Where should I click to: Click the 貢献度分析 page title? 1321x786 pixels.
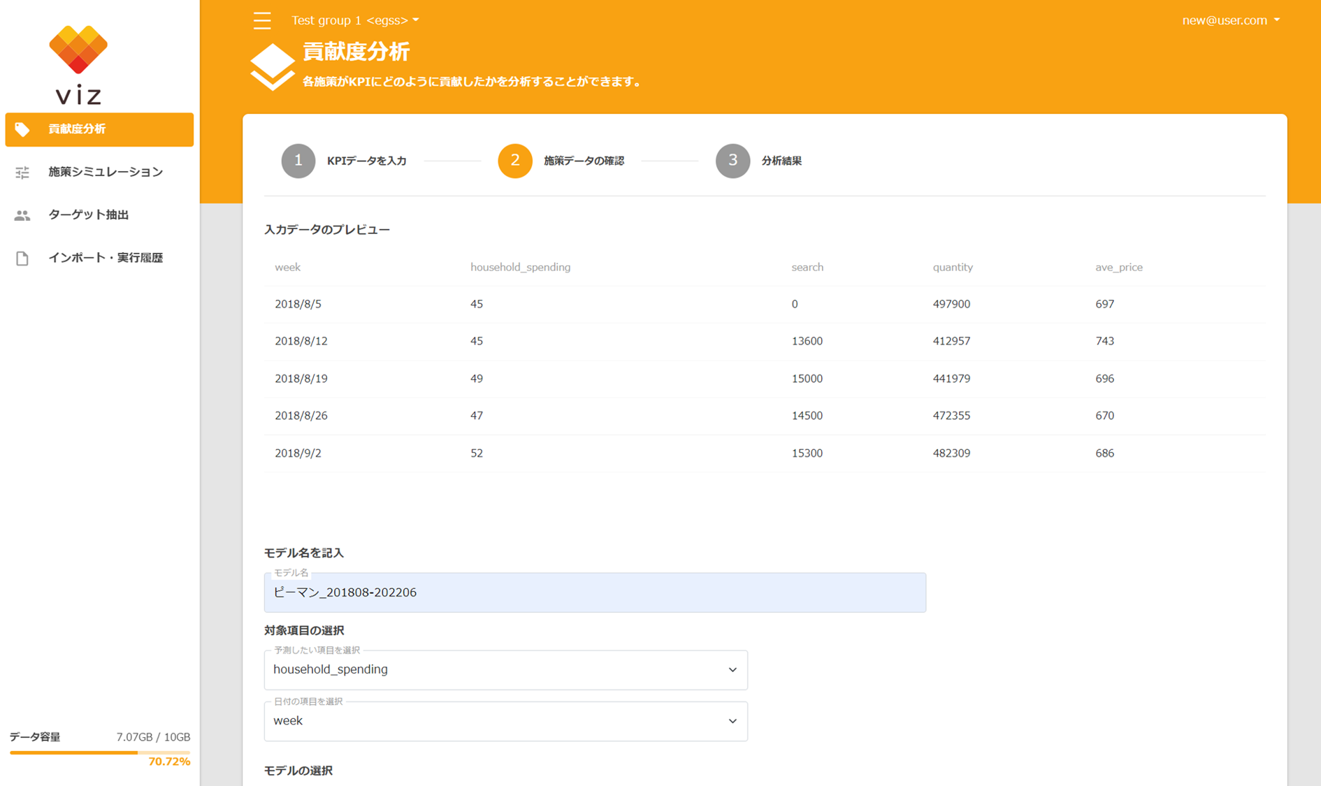click(356, 52)
